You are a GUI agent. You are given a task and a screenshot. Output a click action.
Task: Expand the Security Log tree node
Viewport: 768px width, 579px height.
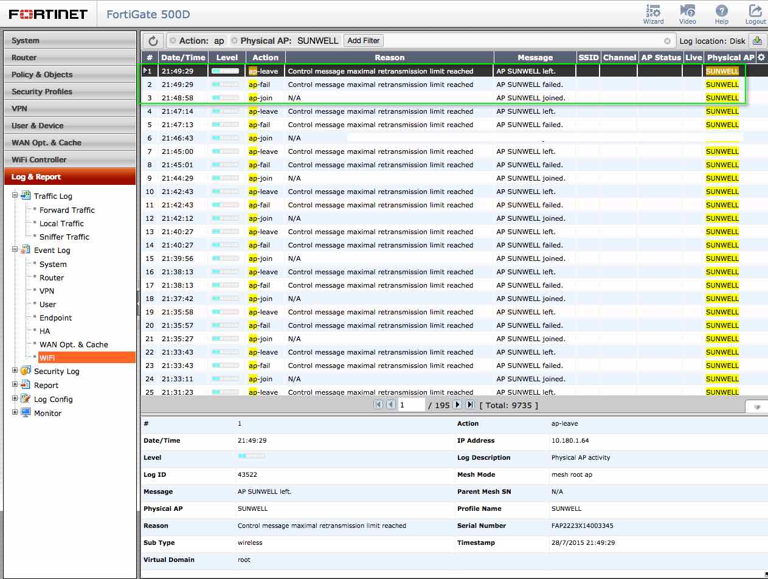point(15,370)
